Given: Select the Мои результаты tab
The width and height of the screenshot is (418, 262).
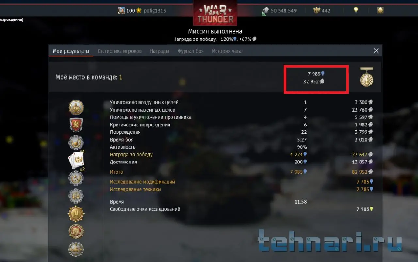Looking at the screenshot, I should click(x=71, y=51).
